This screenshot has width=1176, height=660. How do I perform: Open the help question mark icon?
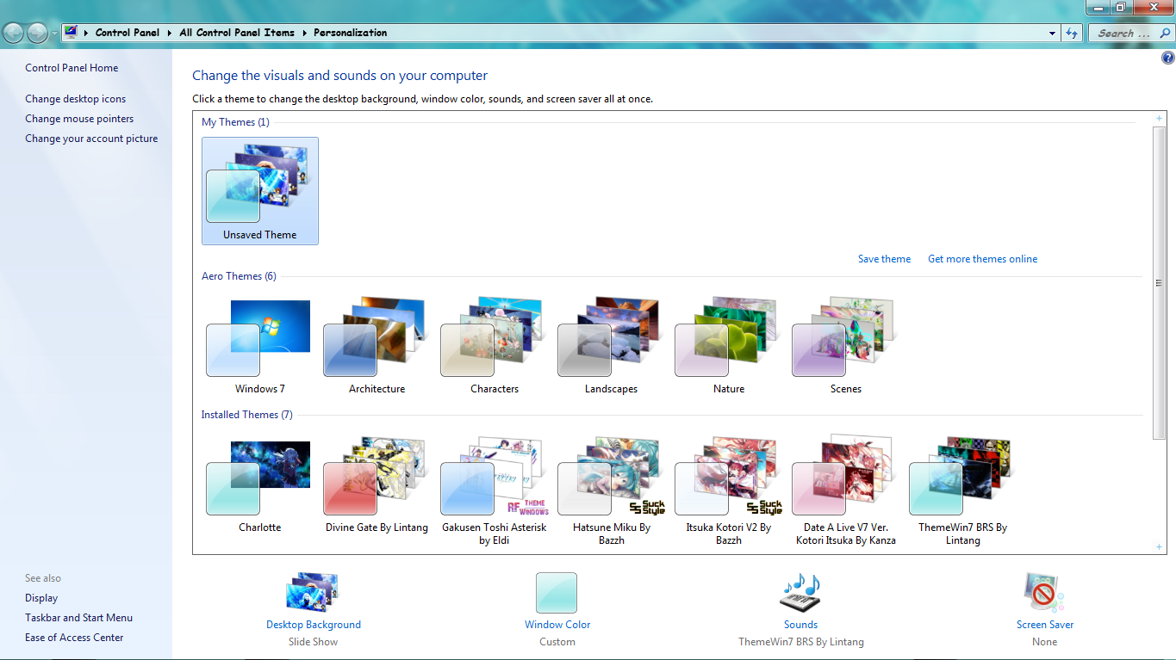click(1167, 58)
